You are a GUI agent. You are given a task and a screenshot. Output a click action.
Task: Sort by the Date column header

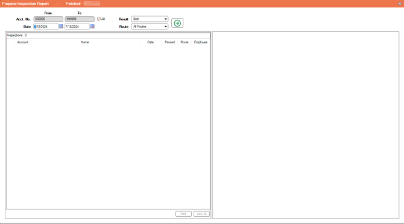click(x=151, y=42)
